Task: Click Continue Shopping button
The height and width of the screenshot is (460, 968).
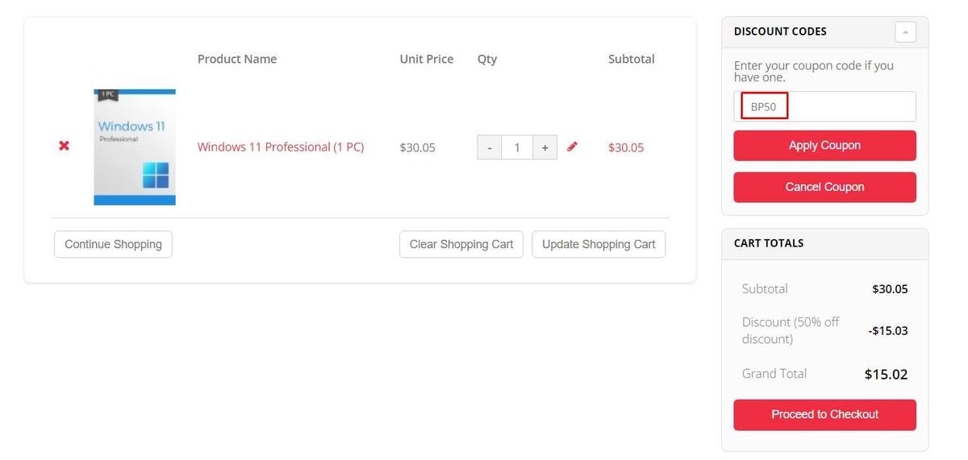Action: point(113,244)
